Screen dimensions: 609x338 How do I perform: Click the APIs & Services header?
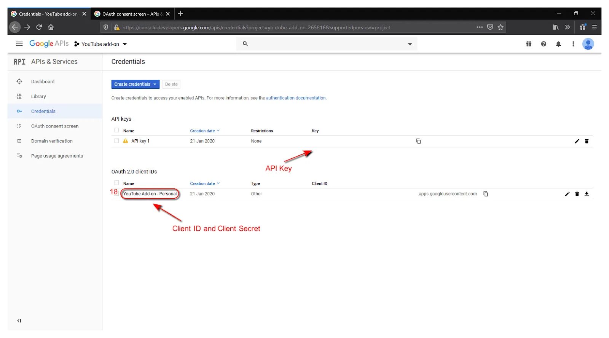(x=54, y=62)
